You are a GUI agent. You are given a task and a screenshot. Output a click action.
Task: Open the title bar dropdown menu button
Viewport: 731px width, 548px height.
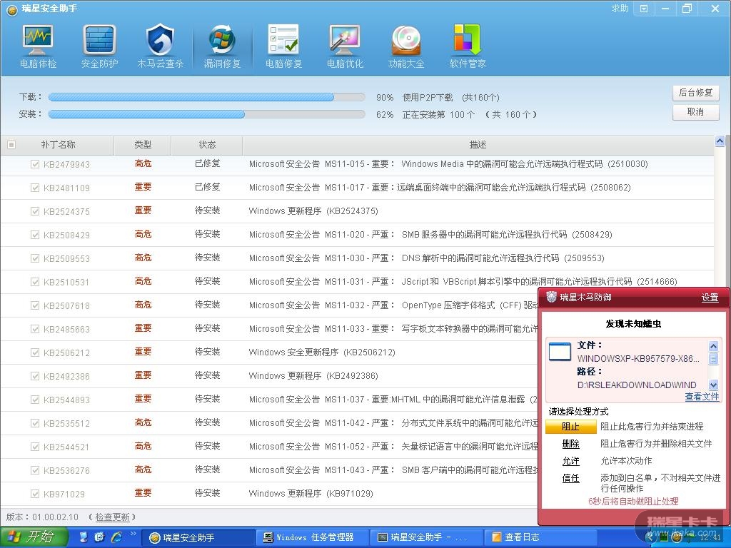pos(645,9)
